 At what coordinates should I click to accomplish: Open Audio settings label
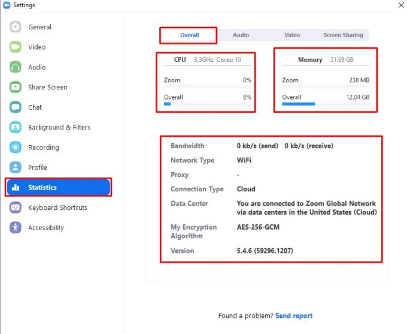pos(37,67)
